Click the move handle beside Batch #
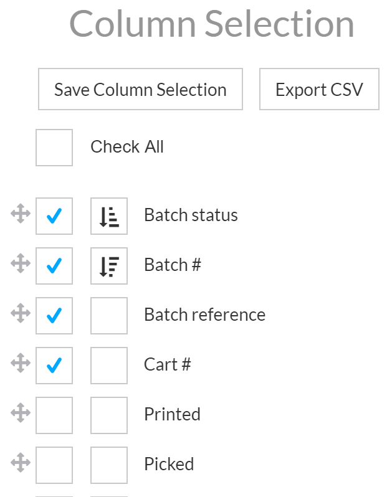The width and height of the screenshot is (387, 497). coord(21,263)
